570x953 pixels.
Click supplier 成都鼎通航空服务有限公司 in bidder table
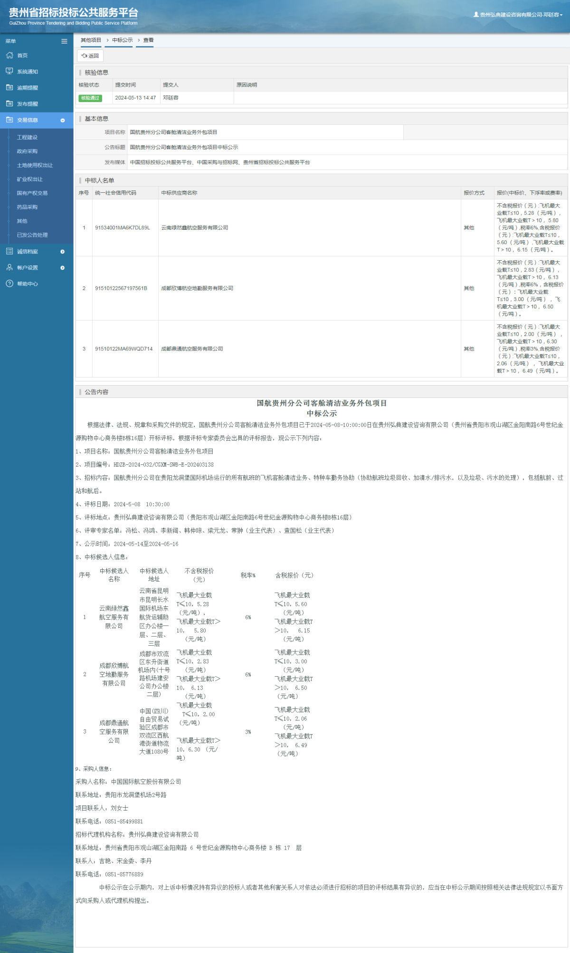click(x=192, y=349)
